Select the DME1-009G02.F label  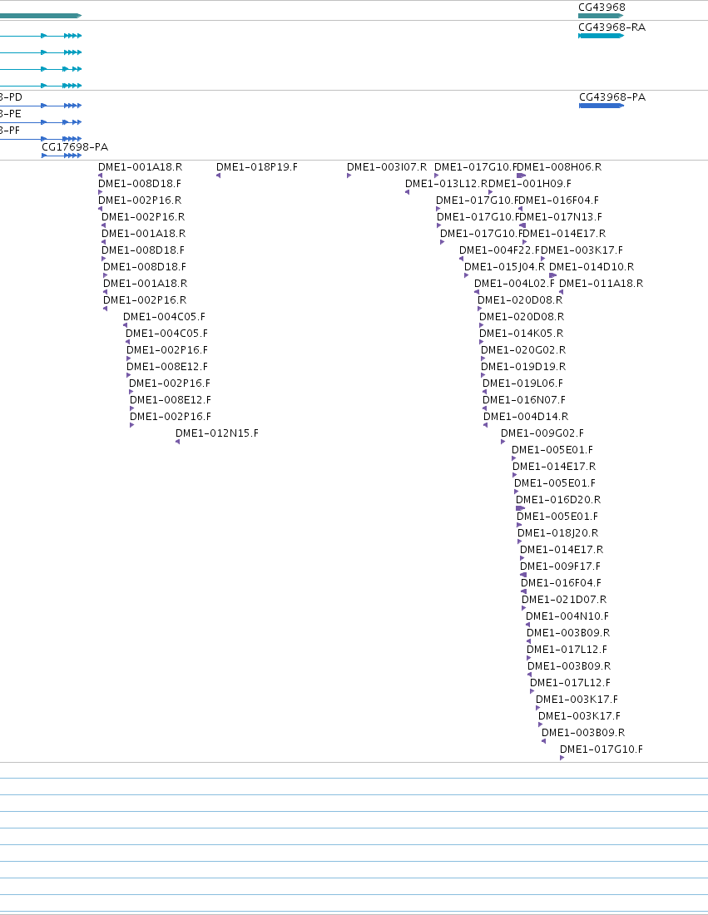(542, 433)
